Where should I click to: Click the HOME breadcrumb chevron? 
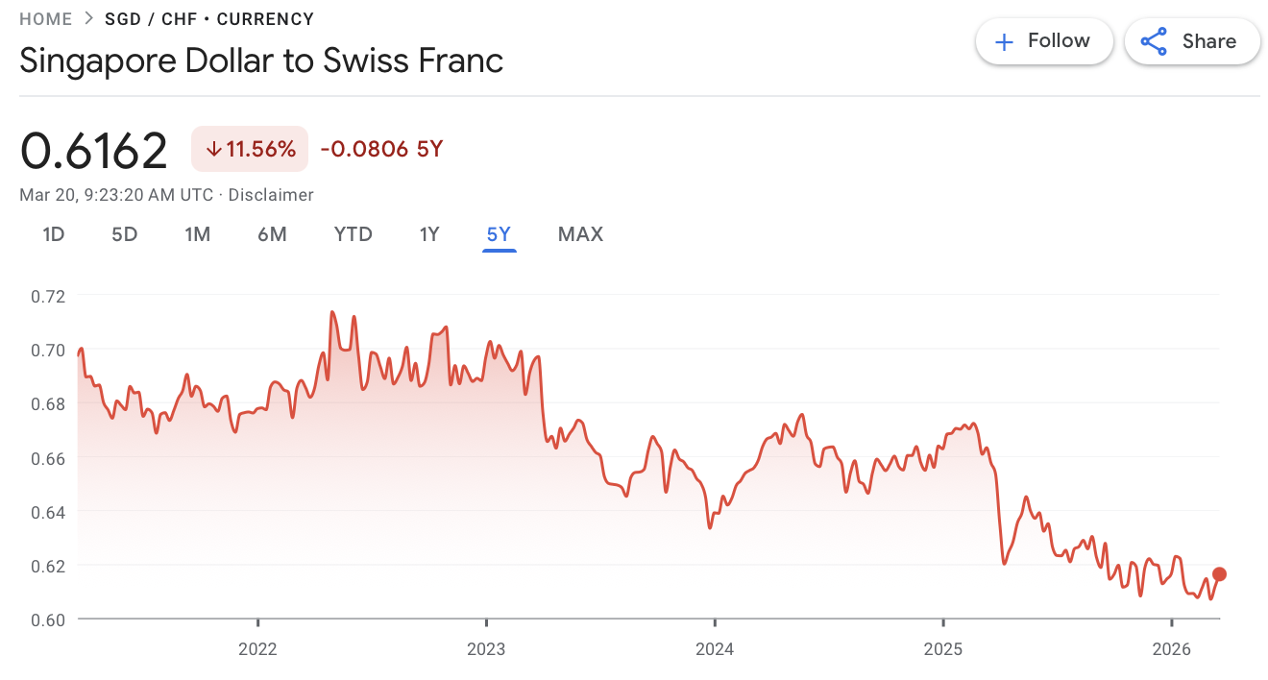point(88,18)
